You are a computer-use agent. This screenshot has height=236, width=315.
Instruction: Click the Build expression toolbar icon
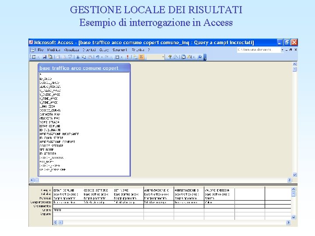175,57
